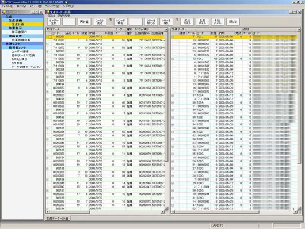The width and height of the screenshot is (305, 229).
Task: Click the ファイル読込 file load button
Action: click(x=100, y=22)
